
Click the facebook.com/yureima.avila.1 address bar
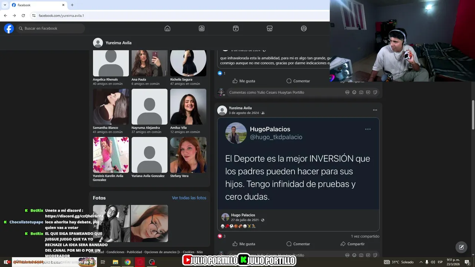pos(61,16)
